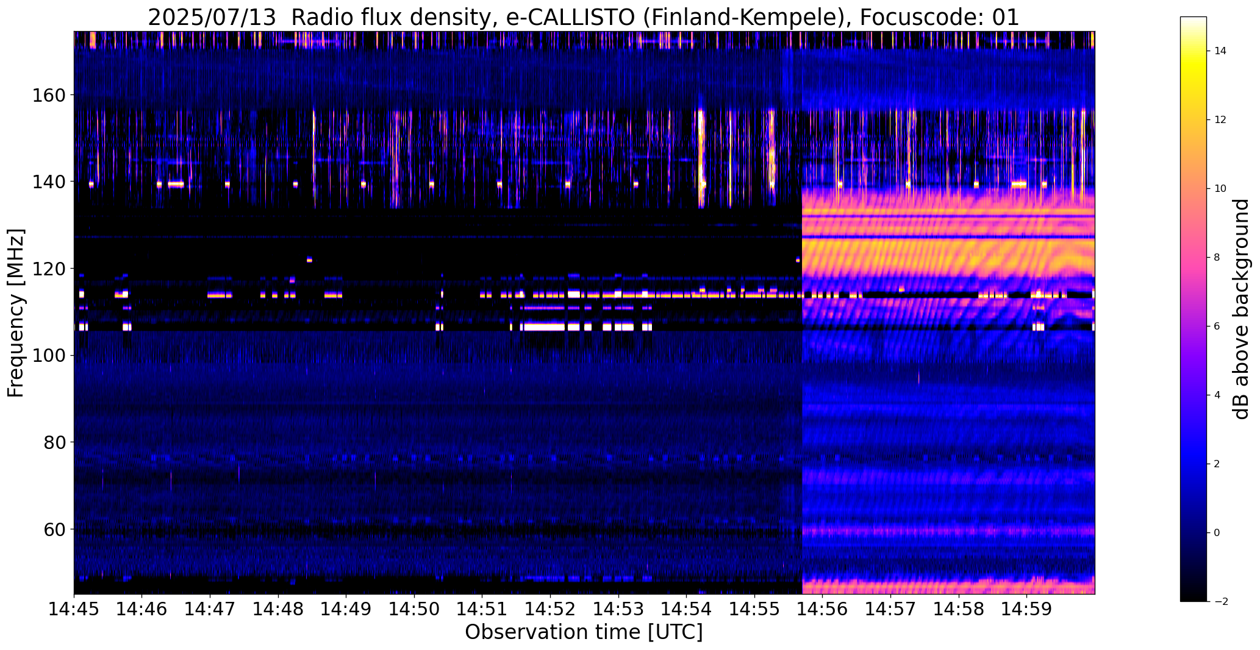This screenshot has height=650, width=1260.
Task: Click the 80 MHz frequency tick label
Action: point(55,442)
